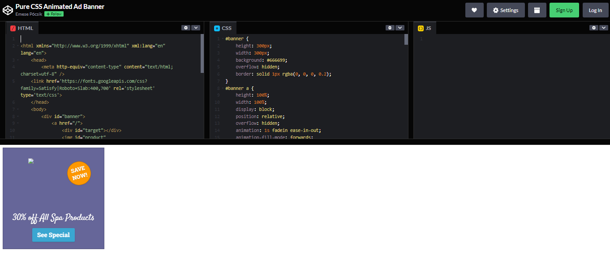Expand the JS editor dropdown chevron
This screenshot has width=610, height=263.
pyautogui.click(x=603, y=28)
